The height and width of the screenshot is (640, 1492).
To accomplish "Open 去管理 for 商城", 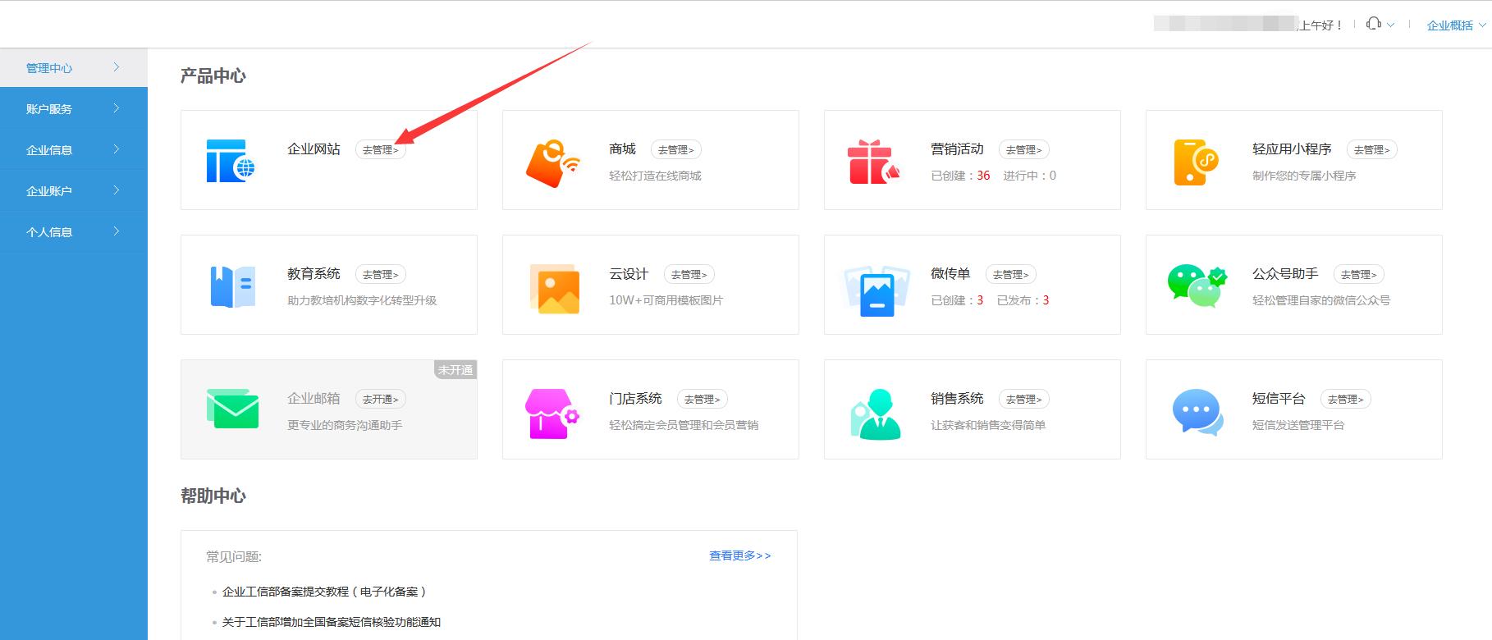I will (676, 150).
